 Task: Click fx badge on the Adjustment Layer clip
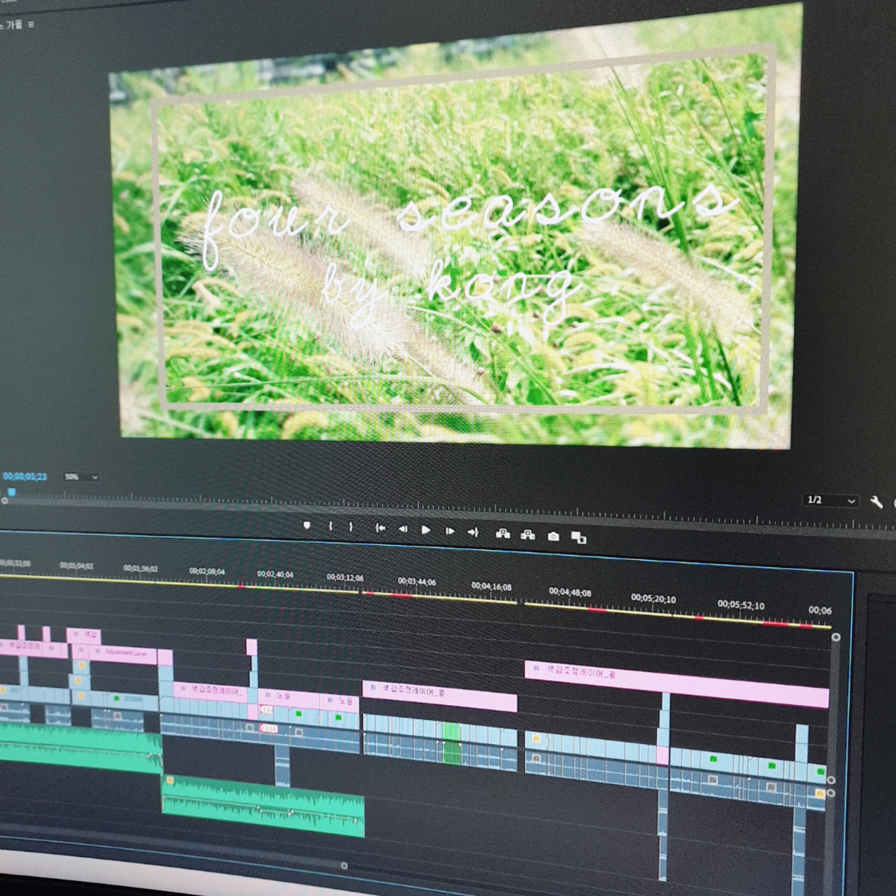point(98,652)
